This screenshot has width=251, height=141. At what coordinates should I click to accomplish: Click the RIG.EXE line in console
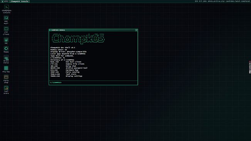tap(64, 70)
